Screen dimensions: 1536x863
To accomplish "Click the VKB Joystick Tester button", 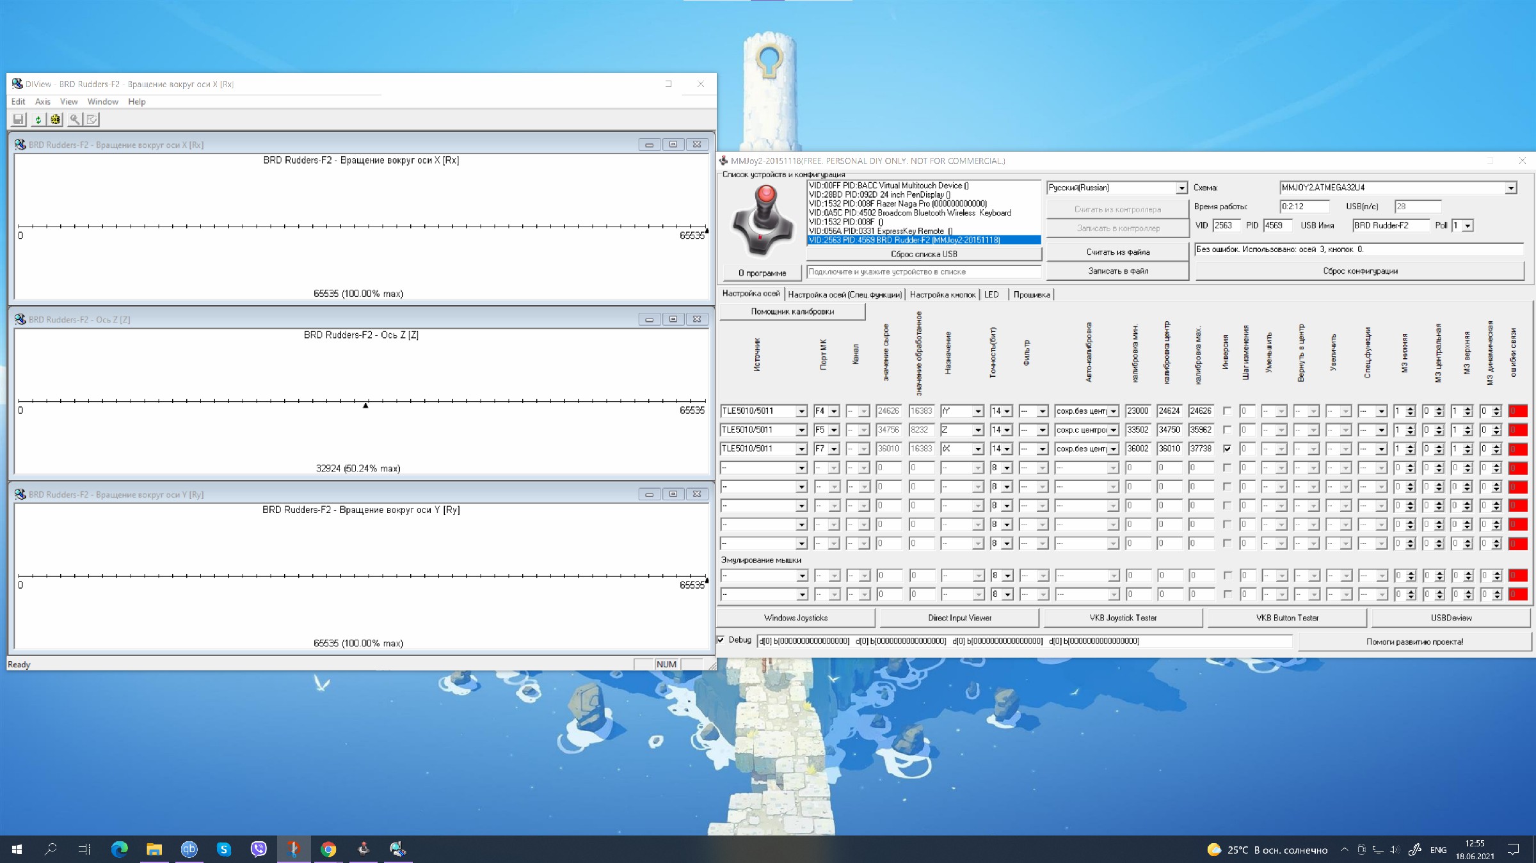I will 1123,618.
